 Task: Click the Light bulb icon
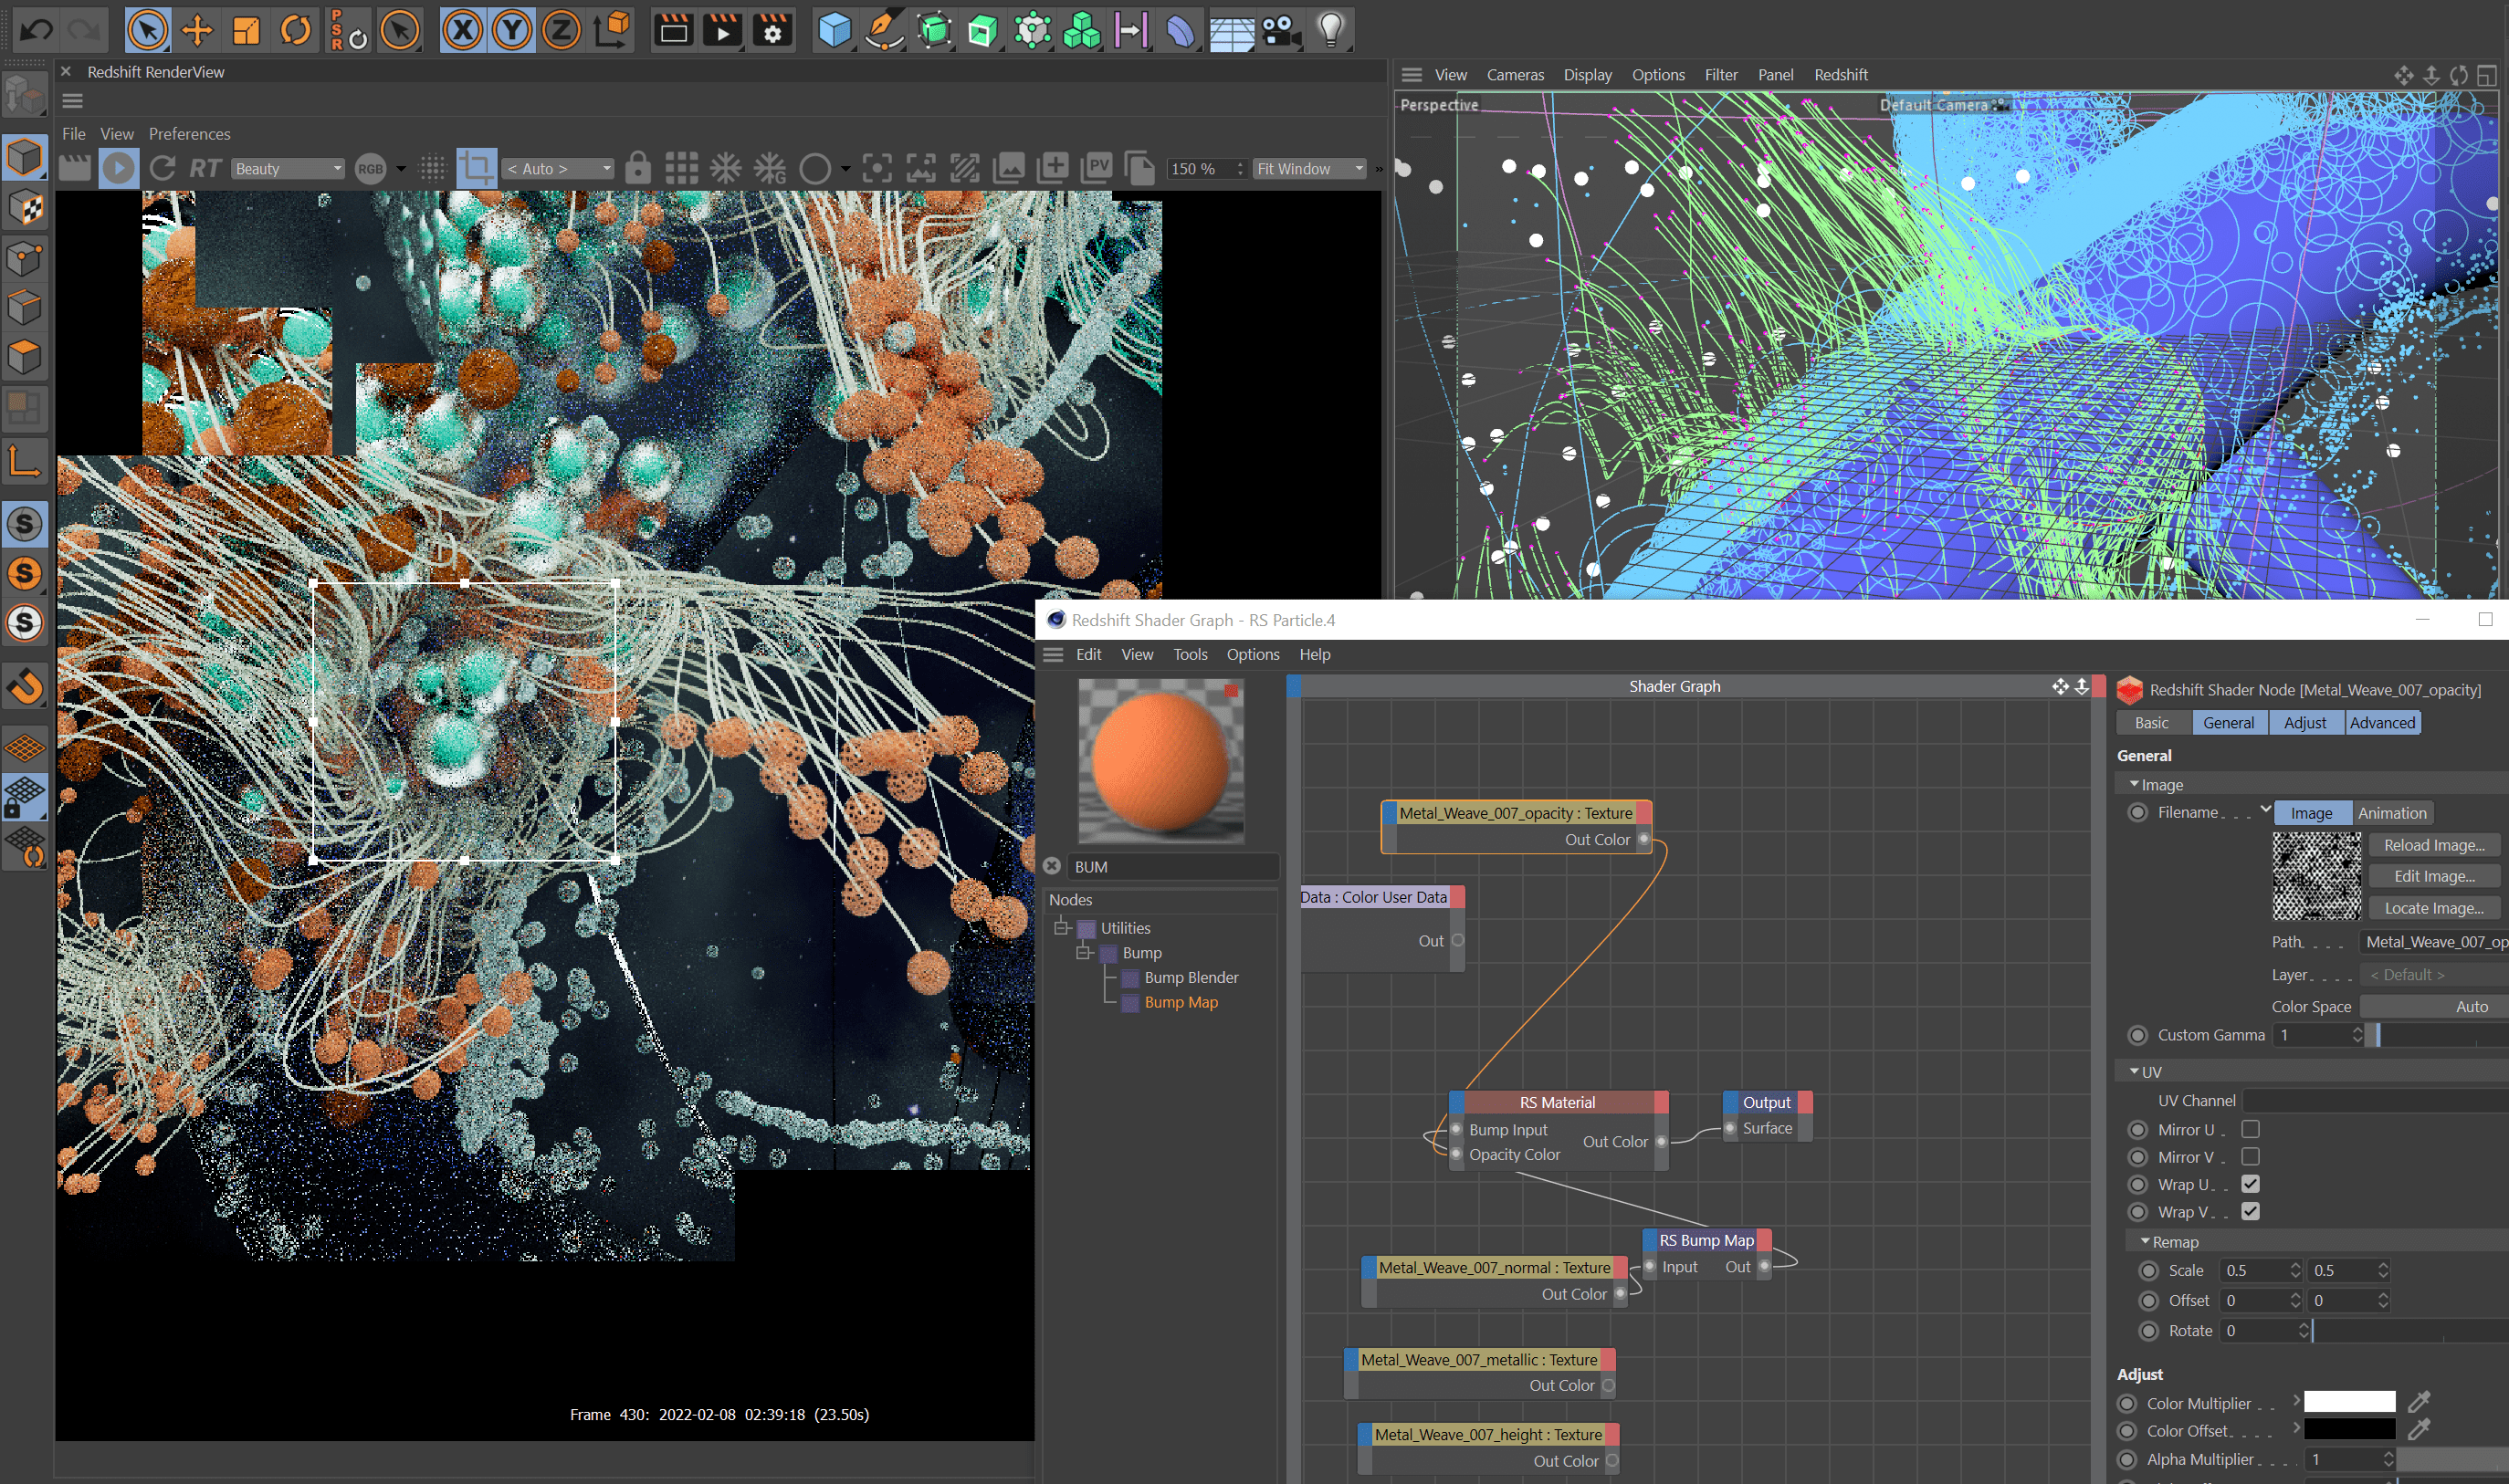pos(1330,30)
